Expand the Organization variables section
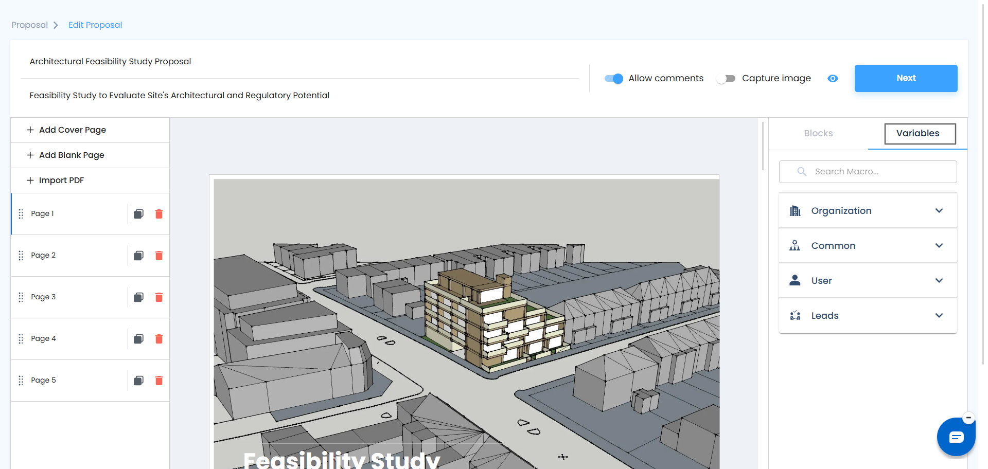Viewport: 988px width, 469px height. coord(868,211)
